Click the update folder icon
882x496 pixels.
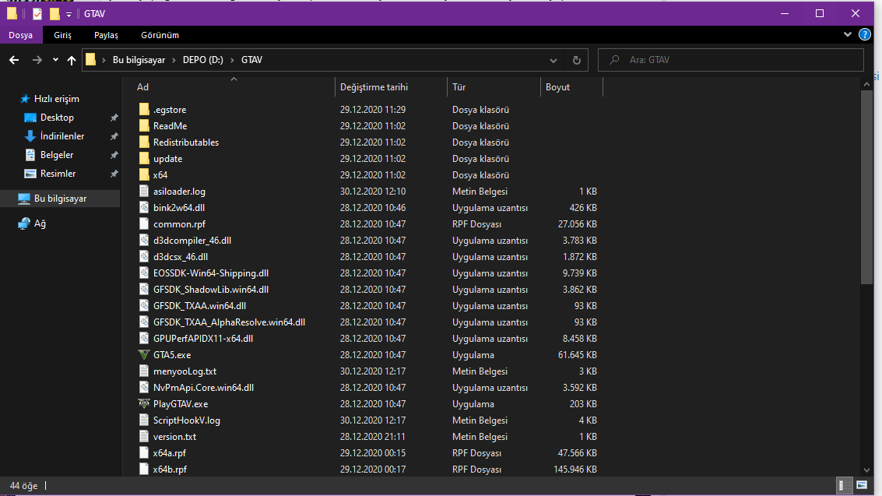click(144, 158)
